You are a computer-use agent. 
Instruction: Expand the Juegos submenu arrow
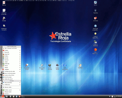tap(20, 62)
